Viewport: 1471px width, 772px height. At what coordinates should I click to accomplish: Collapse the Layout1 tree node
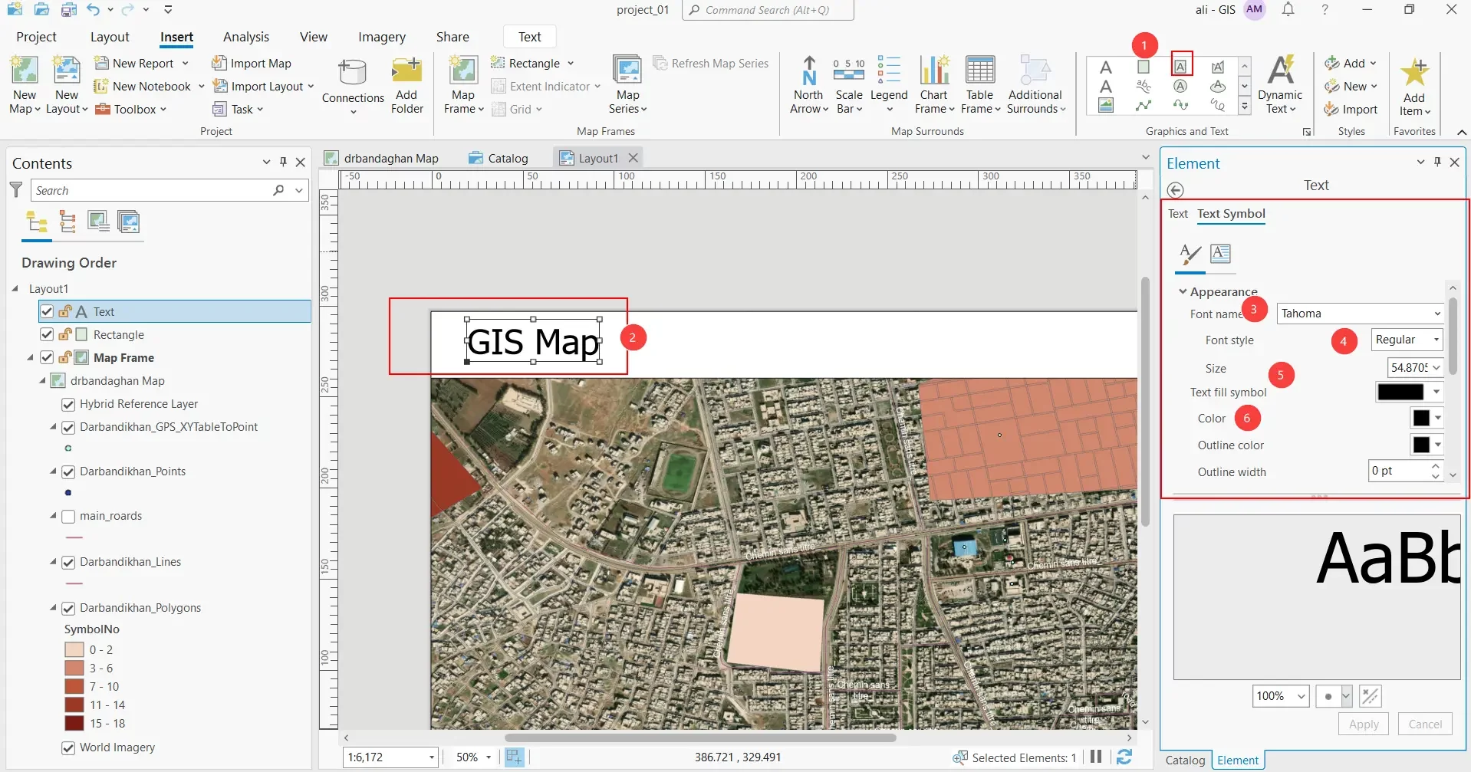click(x=15, y=288)
